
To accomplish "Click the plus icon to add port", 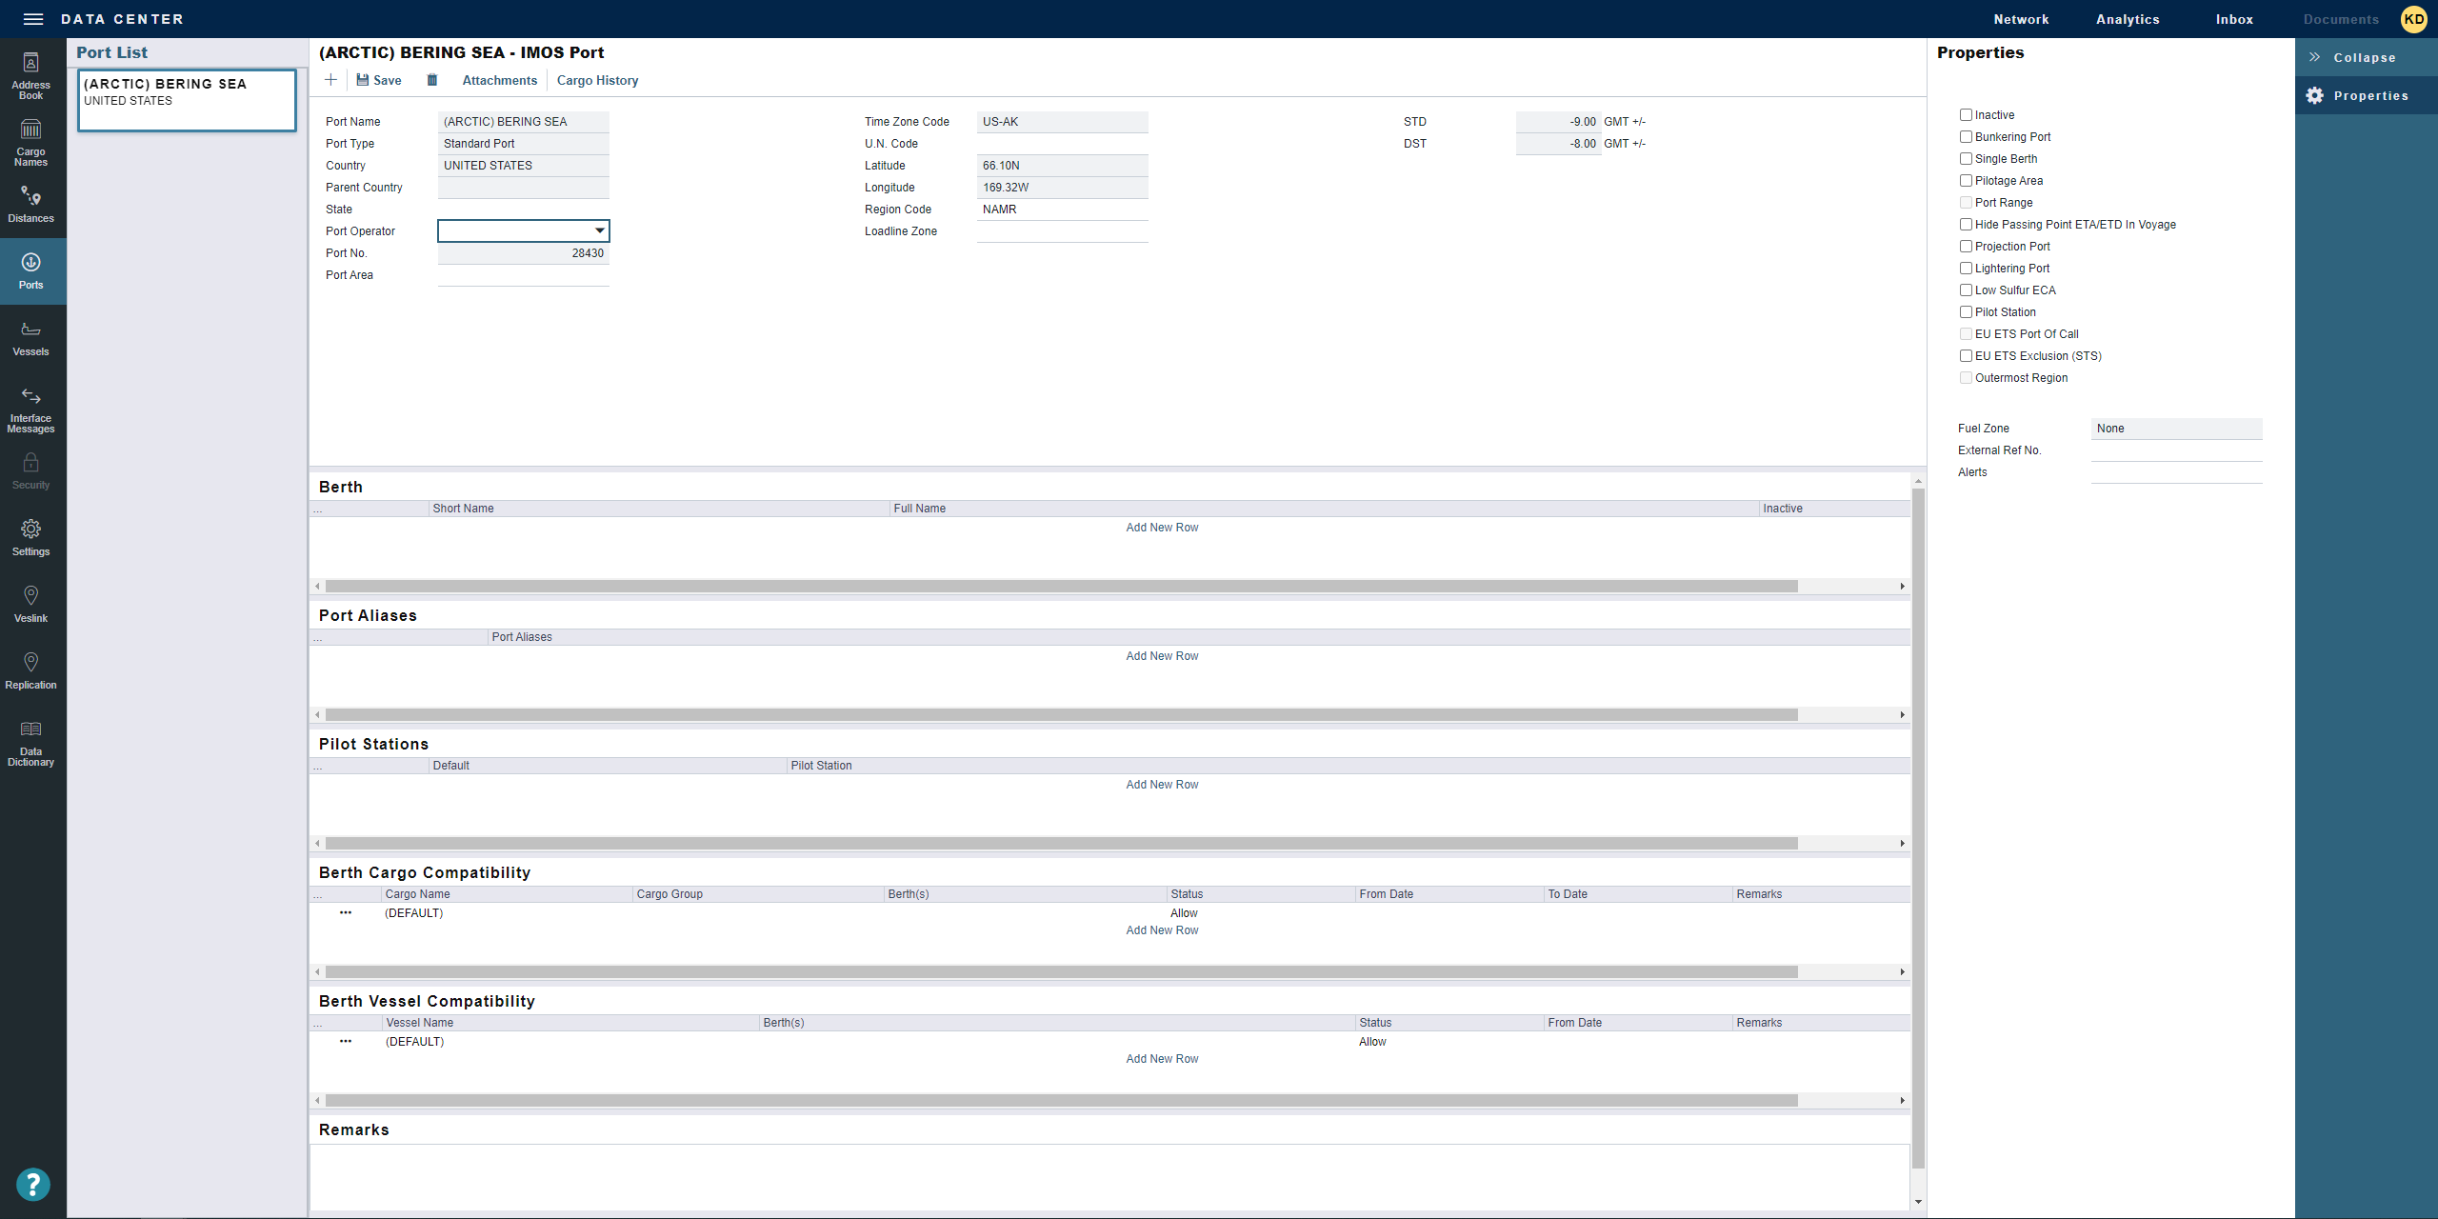I will tap(330, 80).
